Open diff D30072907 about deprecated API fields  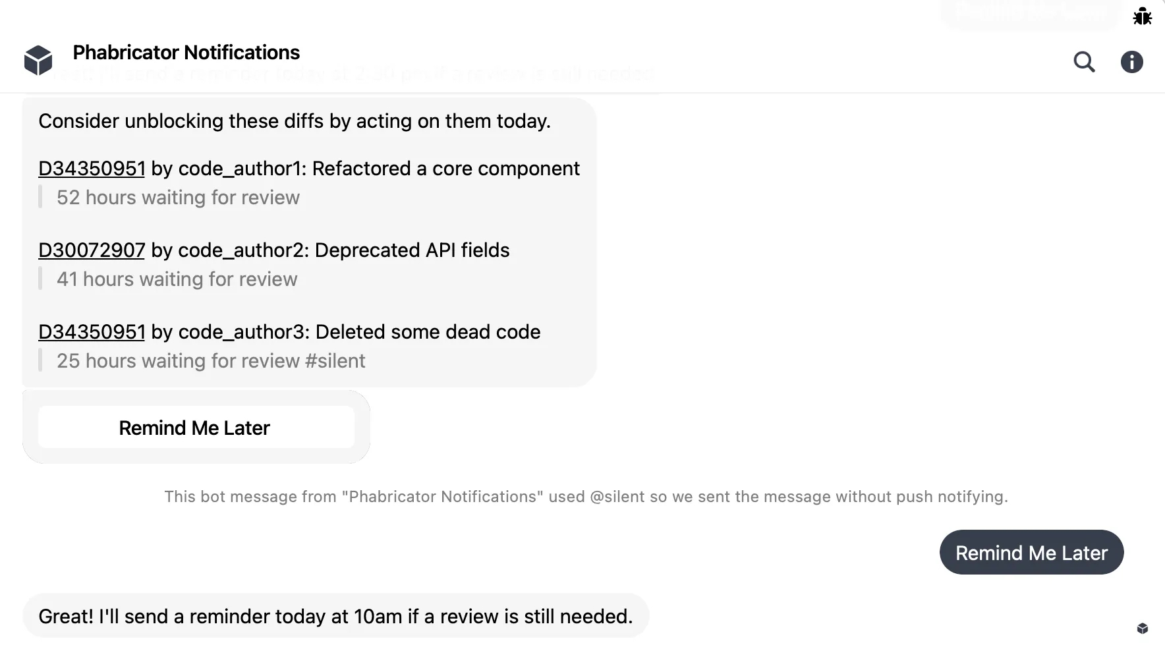[92, 250]
